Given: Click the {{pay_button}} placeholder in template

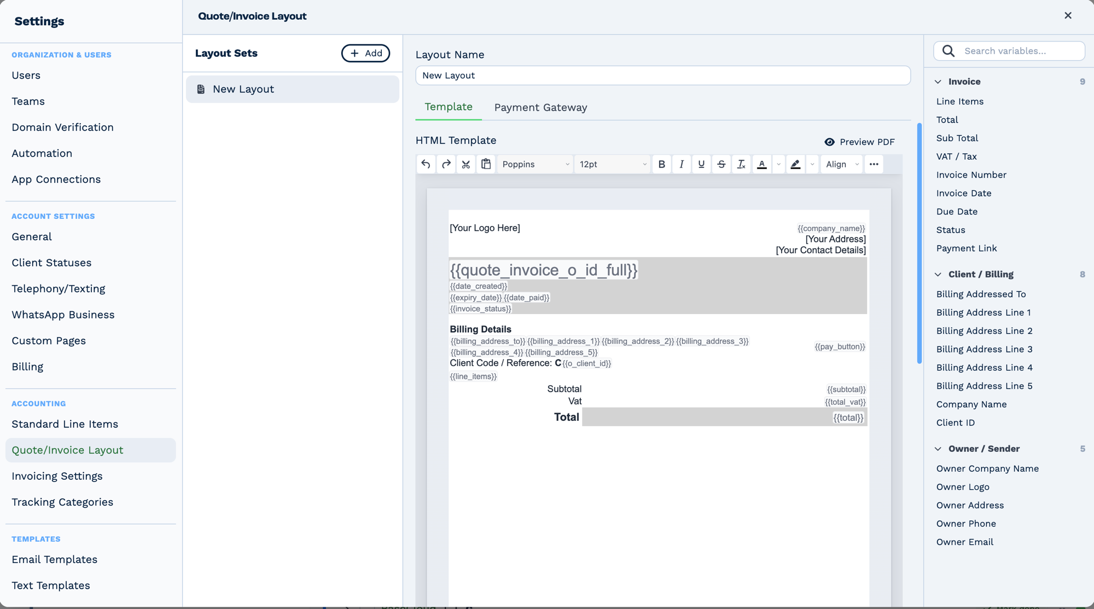Looking at the screenshot, I should 840,346.
